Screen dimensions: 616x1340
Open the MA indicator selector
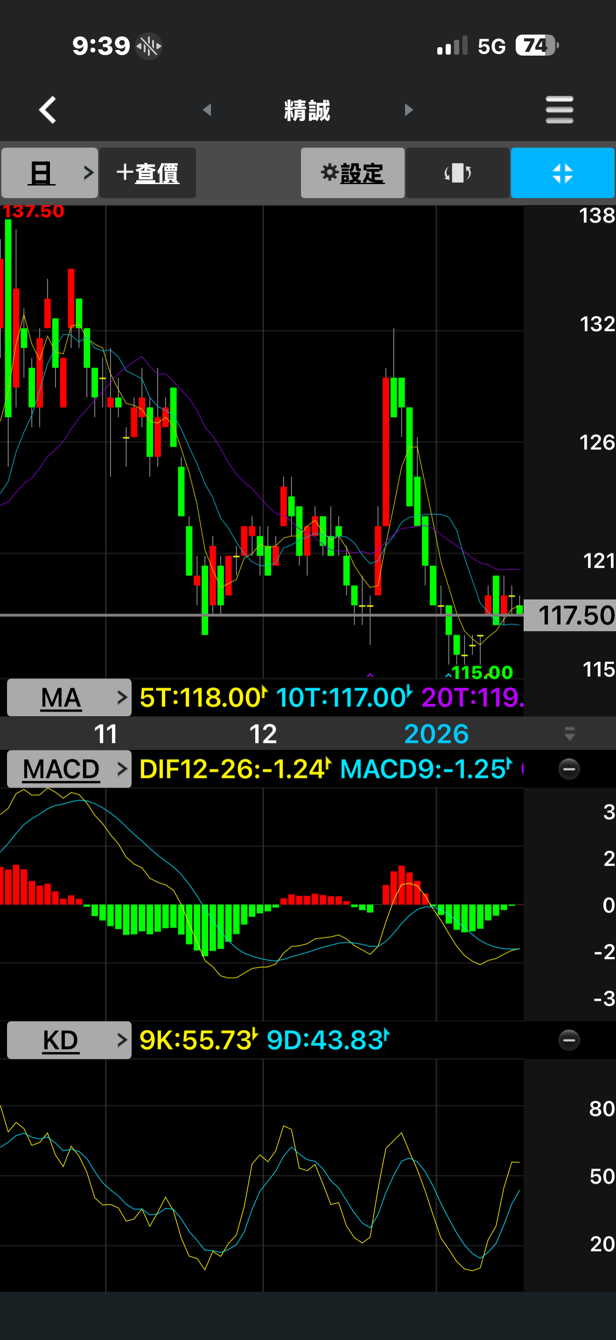coord(69,697)
